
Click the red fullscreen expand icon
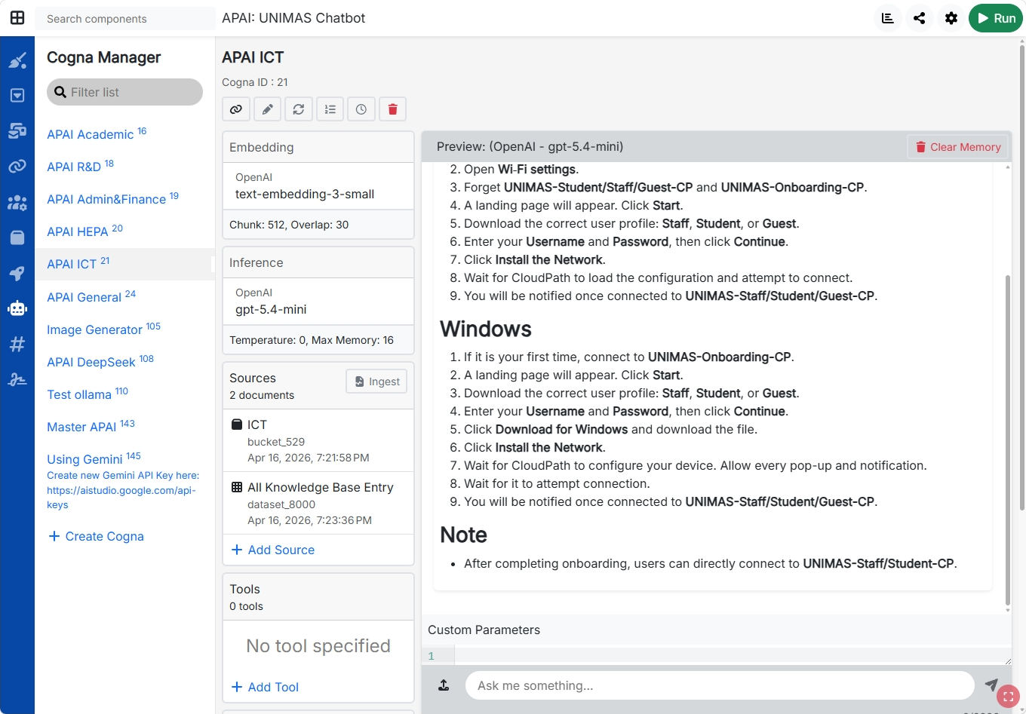pos(1008,697)
